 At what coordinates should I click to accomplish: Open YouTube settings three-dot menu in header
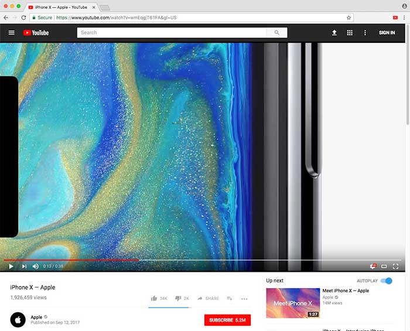[365, 33]
